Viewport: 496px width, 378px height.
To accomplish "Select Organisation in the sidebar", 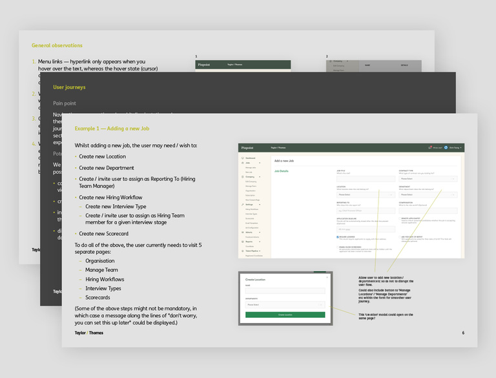I will (x=251, y=191).
